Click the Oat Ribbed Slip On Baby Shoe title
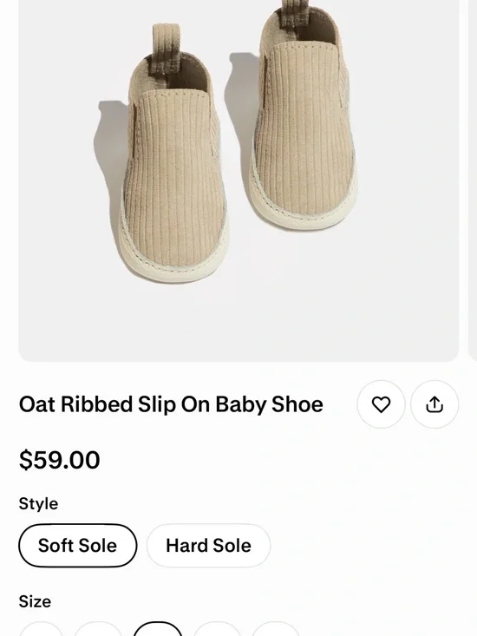477x636 pixels. coord(171,404)
